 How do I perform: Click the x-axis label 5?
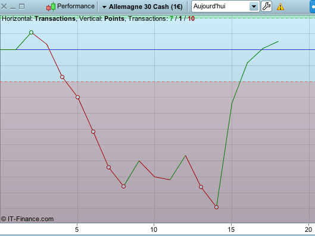click(x=77, y=229)
